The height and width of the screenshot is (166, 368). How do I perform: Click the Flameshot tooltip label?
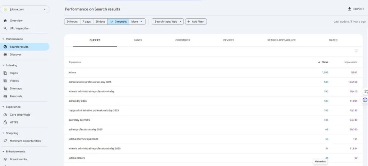pyautogui.click(x=320, y=162)
